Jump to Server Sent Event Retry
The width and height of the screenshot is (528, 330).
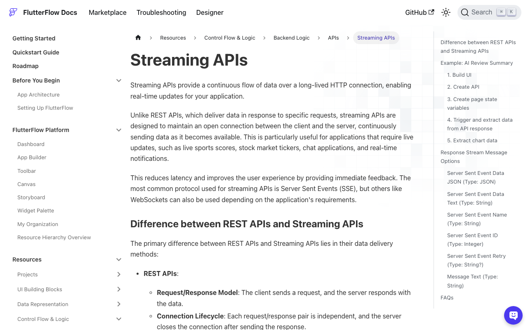point(476,260)
